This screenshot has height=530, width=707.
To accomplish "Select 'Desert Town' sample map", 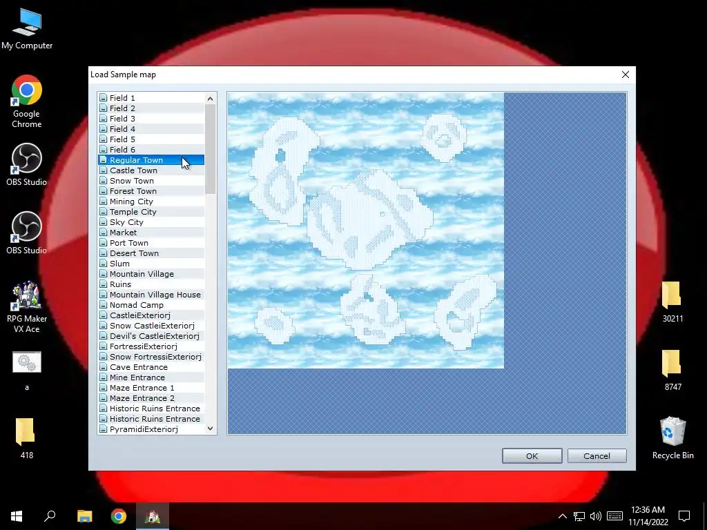I will [151, 253].
